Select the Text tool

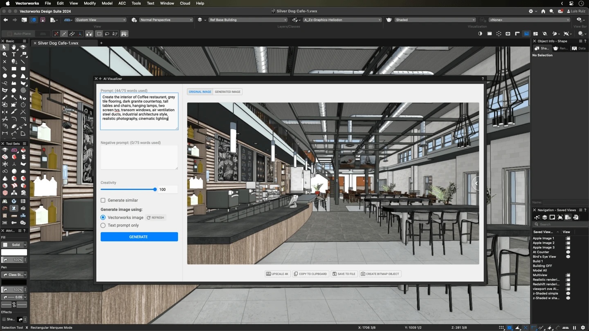14,54
